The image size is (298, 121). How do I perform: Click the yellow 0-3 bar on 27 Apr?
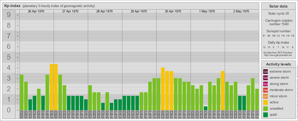[x=56, y=87]
